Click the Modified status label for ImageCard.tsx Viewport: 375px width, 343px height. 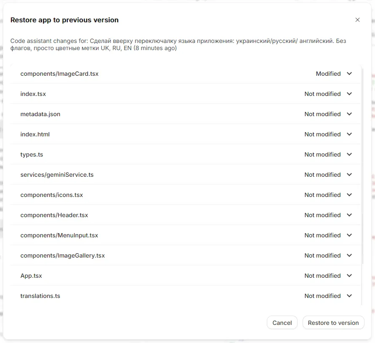(x=328, y=74)
